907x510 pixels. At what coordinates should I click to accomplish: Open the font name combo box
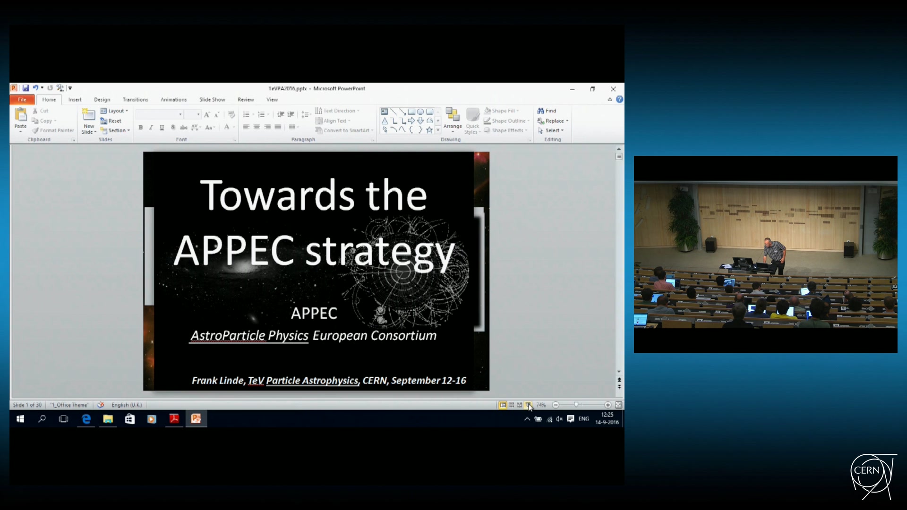click(160, 114)
